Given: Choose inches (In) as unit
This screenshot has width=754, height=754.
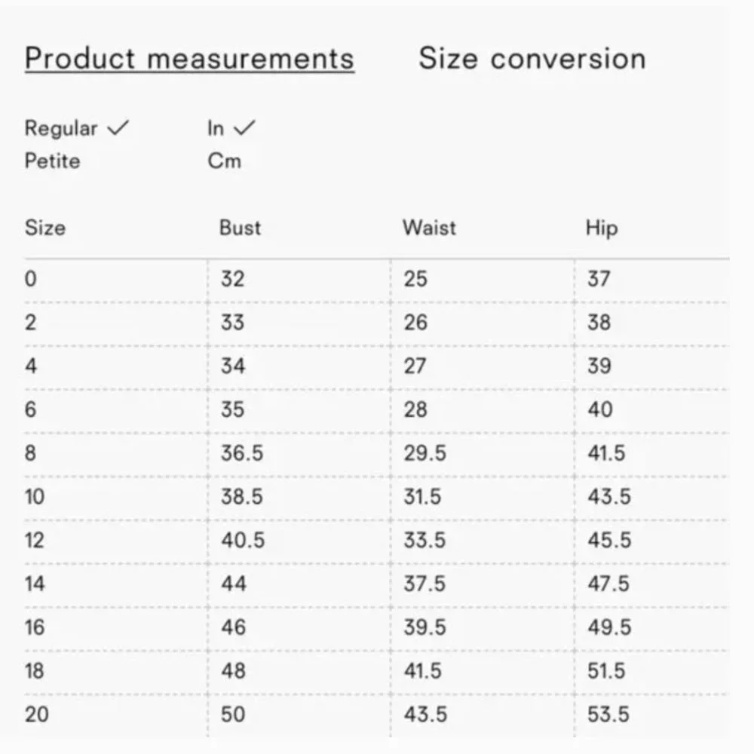Looking at the screenshot, I should click(x=216, y=129).
